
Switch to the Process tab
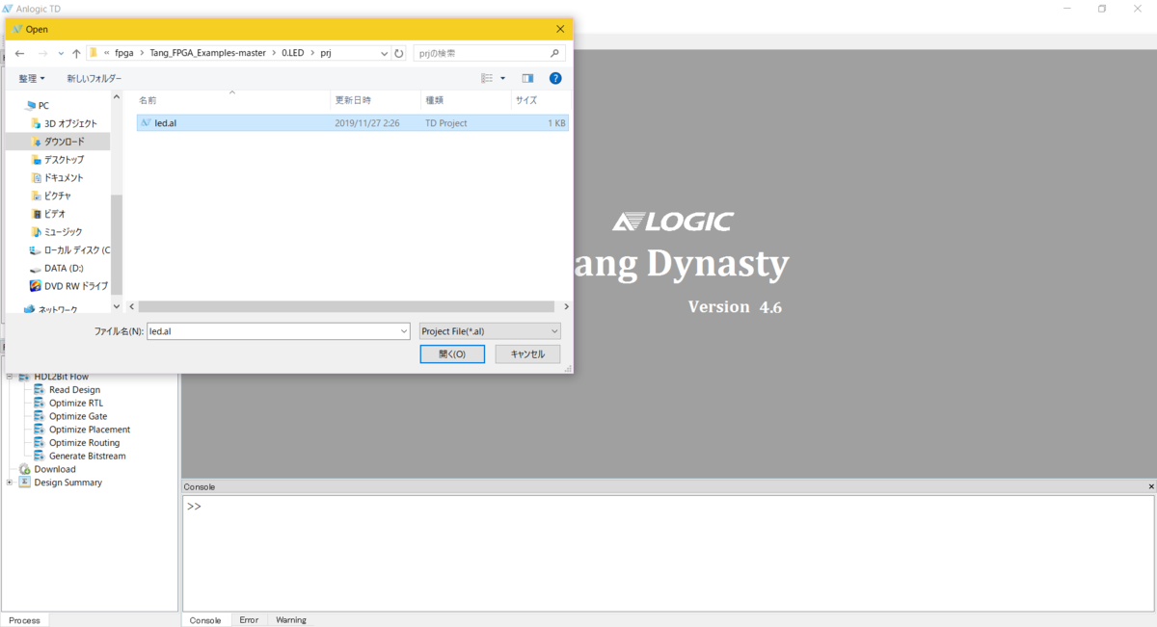point(24,620)
